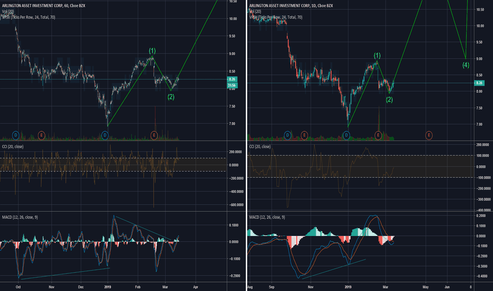
Task: Click the -300.0000 value on the daily CCI scale
Action: point(483,199)
